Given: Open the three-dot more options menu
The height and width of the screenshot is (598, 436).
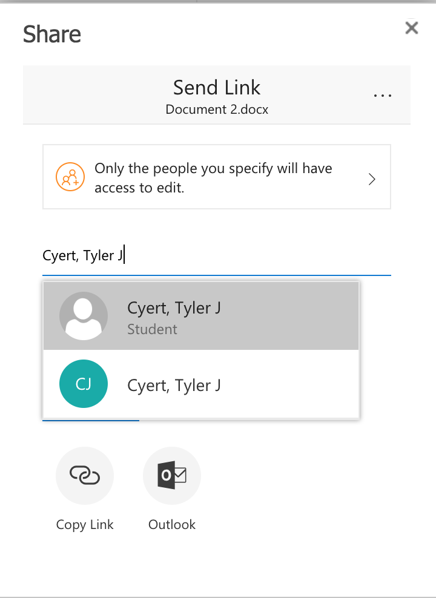Looking at the screenshot, I should (383, 95).
